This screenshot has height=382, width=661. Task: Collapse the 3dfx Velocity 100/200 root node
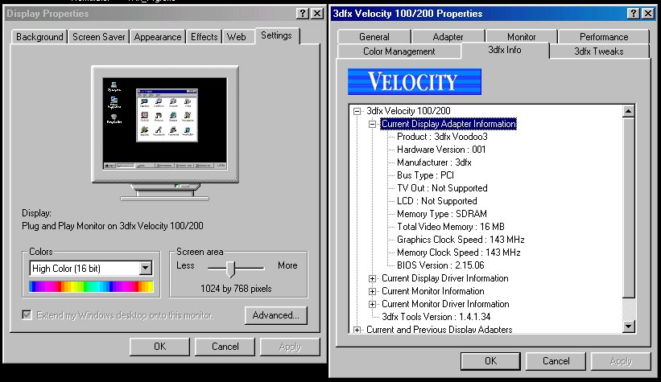[x=357, y=111]
